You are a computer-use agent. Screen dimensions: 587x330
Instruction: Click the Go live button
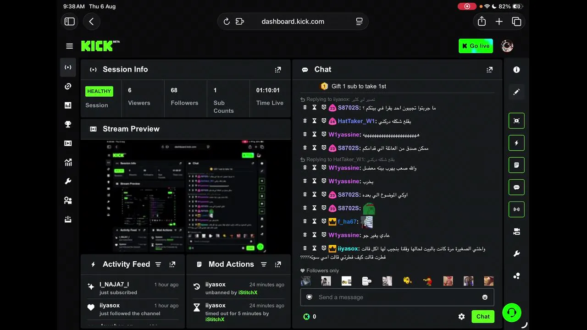(x=476, y=46)
